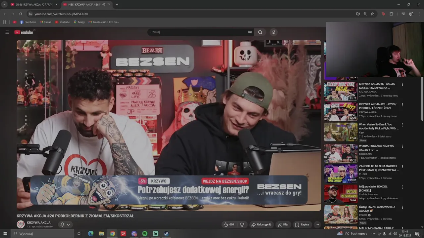Screen dimensions: 424x238
Task: Open ŚWIĄTECZNE GOTOWANIE Z AGATĄ thumbnail
Action: click(341, 214)
